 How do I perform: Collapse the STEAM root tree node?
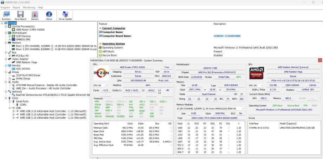pos(2,23)
